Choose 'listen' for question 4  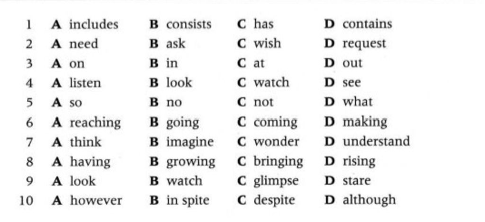pyautogui.click(x=85, y=83)
